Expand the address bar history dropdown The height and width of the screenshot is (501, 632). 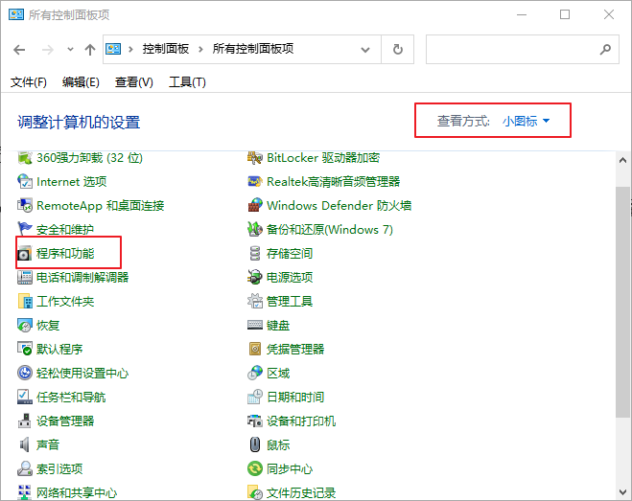click(365, 50)
